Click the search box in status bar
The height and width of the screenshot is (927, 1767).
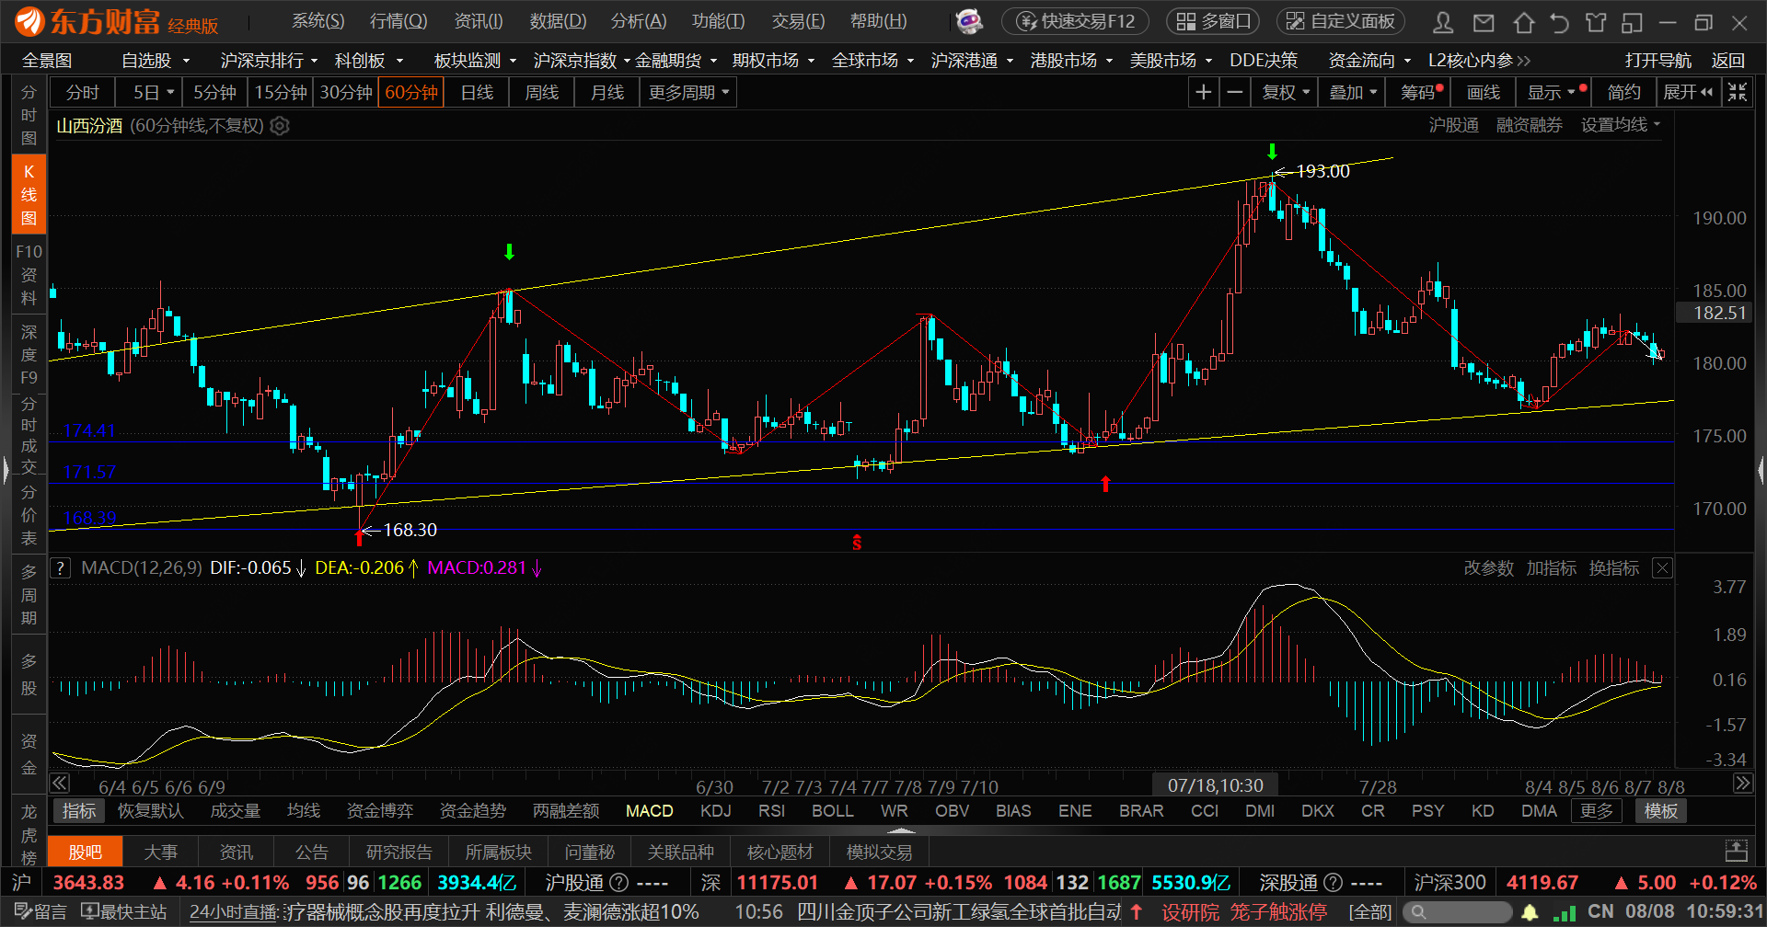pos(1457,912)
